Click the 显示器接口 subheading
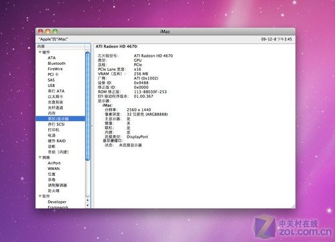Screen dimensions: 335x242 [x=113, y=140]
